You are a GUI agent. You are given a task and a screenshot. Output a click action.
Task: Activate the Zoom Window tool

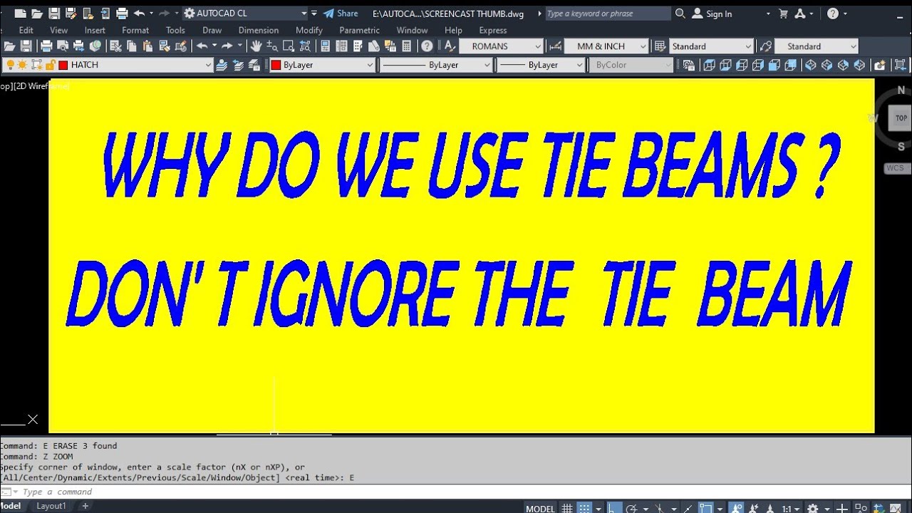point(288,46)
